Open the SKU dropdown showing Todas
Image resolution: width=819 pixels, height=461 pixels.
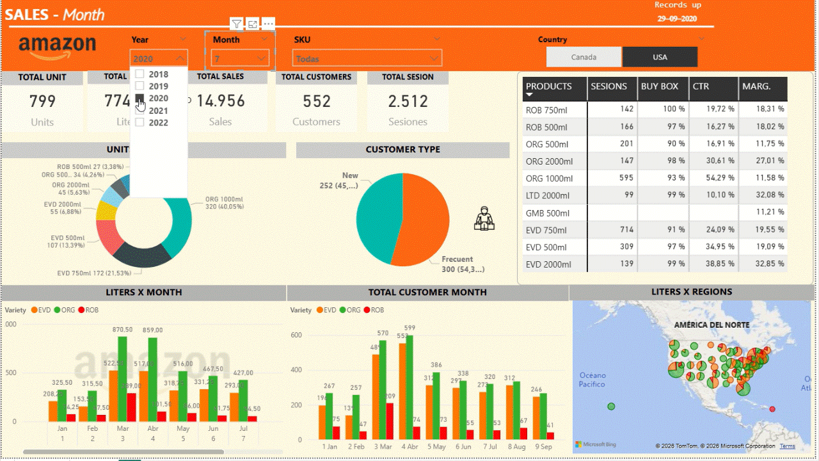pyautogui.click(x=435, y=59)
